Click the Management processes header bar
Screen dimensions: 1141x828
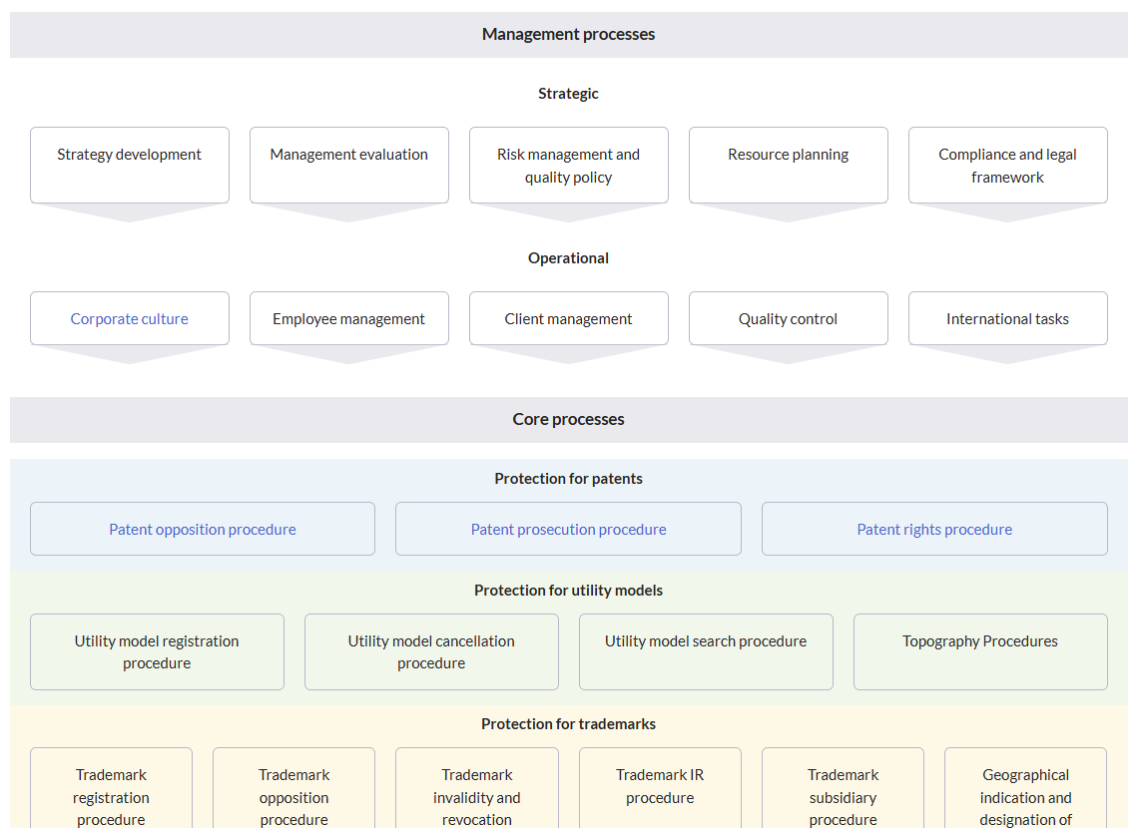click(568, 35)
